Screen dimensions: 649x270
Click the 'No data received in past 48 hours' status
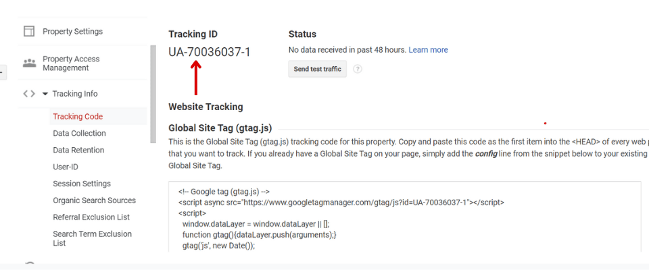coord(347,50)
